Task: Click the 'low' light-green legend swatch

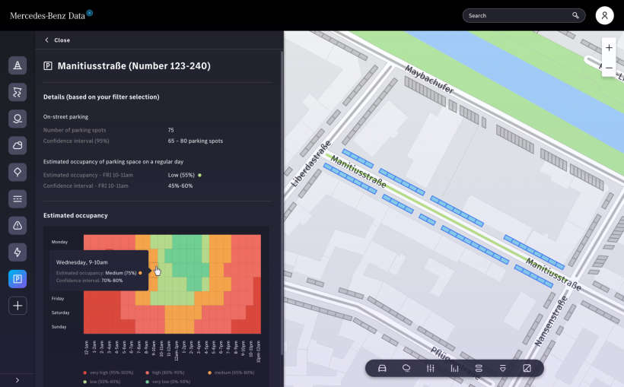Action: coord(84,382)
